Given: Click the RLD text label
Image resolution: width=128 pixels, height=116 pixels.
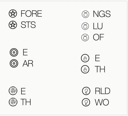Looking at the screenshot, I should point(103,91).
